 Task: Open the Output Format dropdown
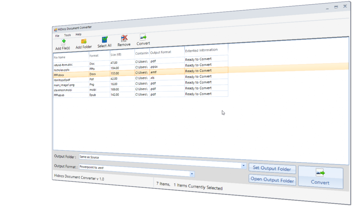coord(243,166)
